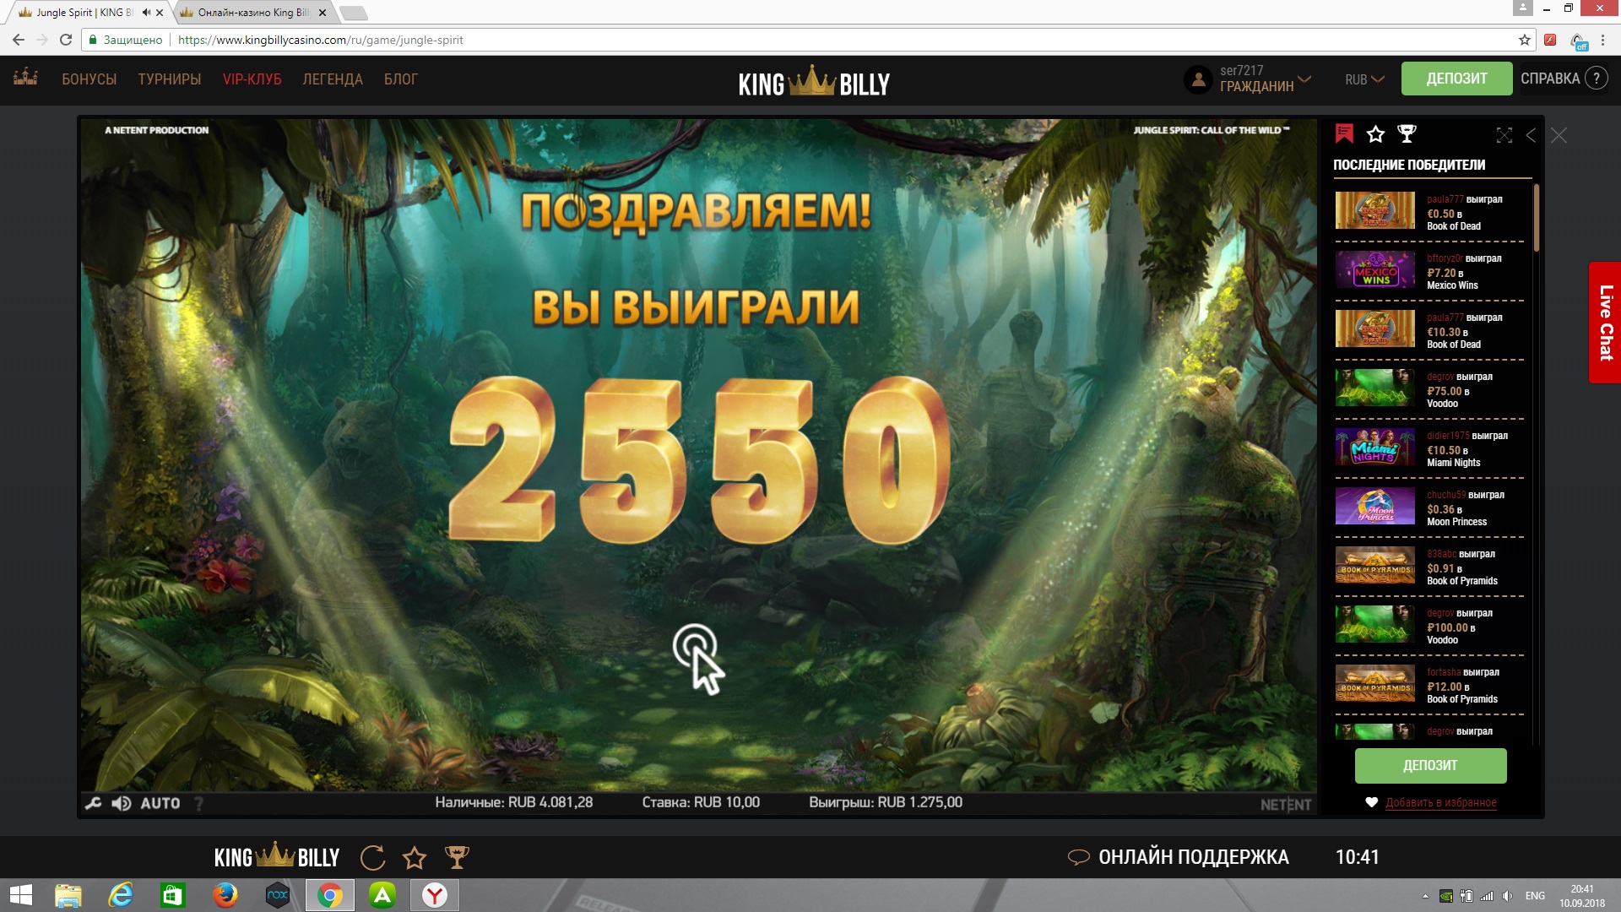Viewport: 1621px width, 912px height.
Task: Reload the page with the browser refresh icon
Action: [x=66, y=40]
